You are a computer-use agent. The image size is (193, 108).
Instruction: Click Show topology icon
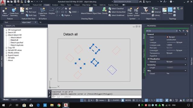pos(170,11)
